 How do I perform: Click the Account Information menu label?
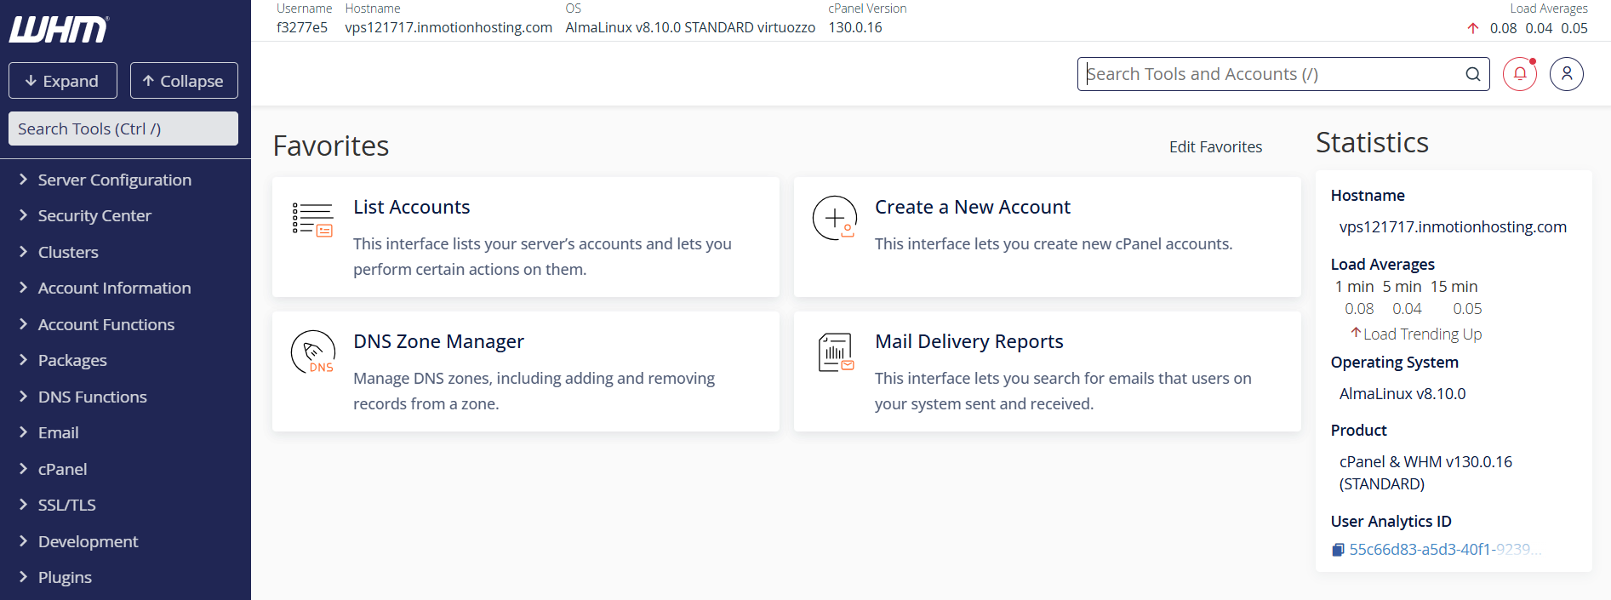pos(115,288)
